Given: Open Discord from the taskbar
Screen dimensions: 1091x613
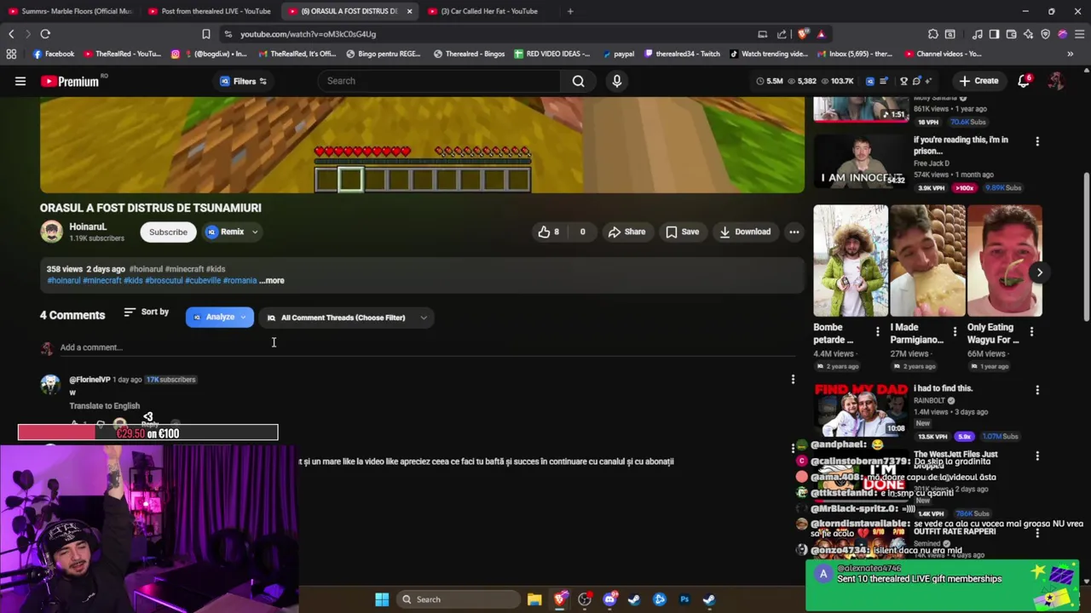Looking at the screenshot, I should (x=609, y=599).
